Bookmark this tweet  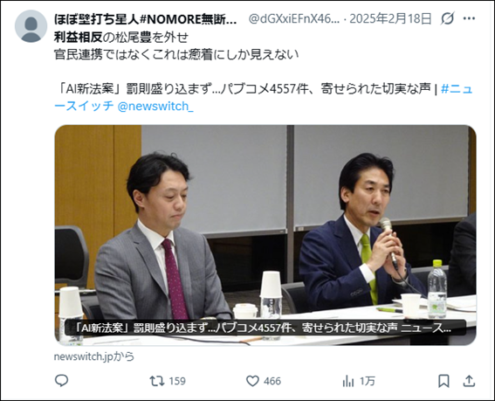pos(443,381)
